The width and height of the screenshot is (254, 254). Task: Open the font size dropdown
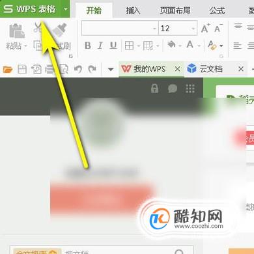(x=193, y=29)
